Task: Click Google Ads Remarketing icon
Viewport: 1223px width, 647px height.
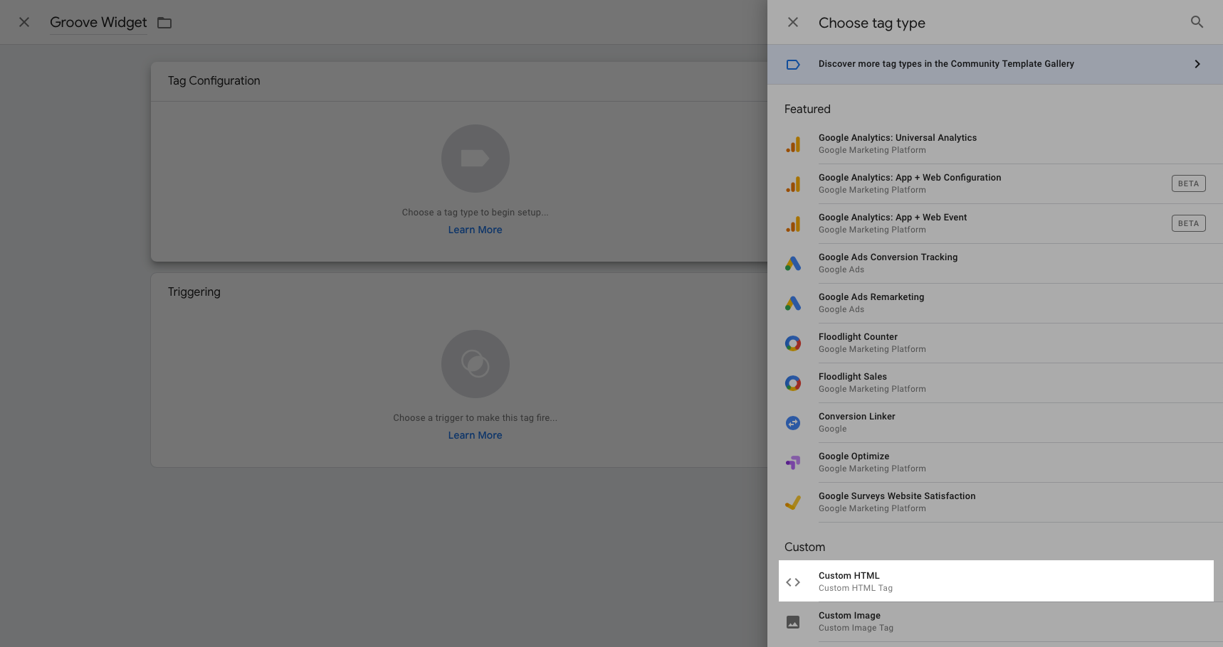Action: click(x=793, y=304)
